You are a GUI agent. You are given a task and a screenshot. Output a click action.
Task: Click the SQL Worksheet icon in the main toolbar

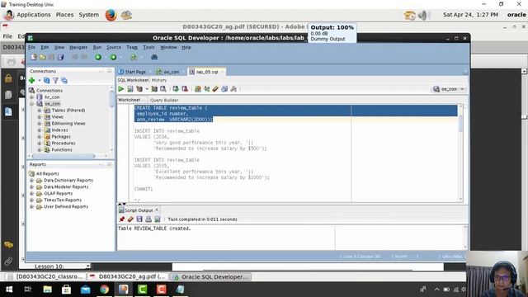(x=134, y=57)
